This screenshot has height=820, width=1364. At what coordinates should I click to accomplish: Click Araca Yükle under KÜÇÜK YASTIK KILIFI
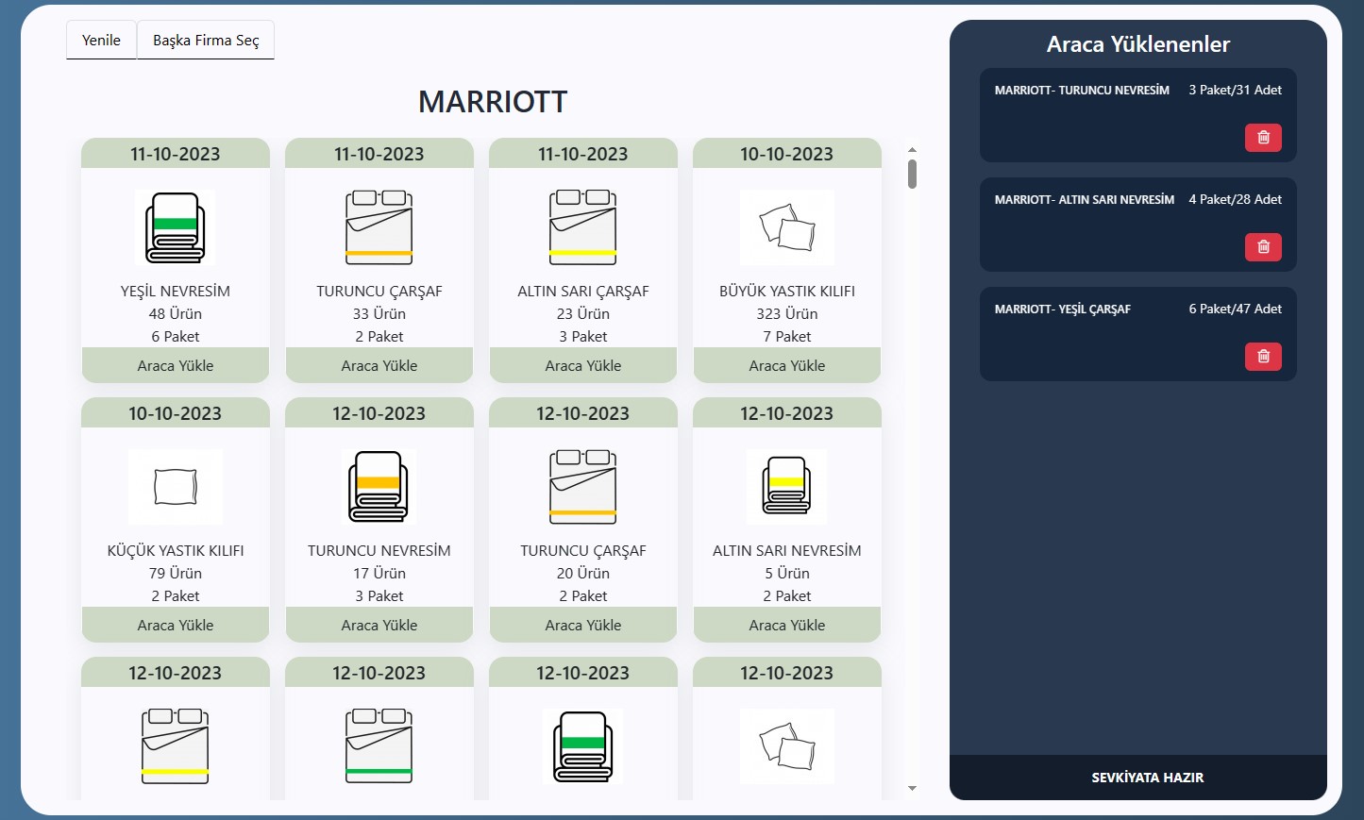[x=176, y=625]
